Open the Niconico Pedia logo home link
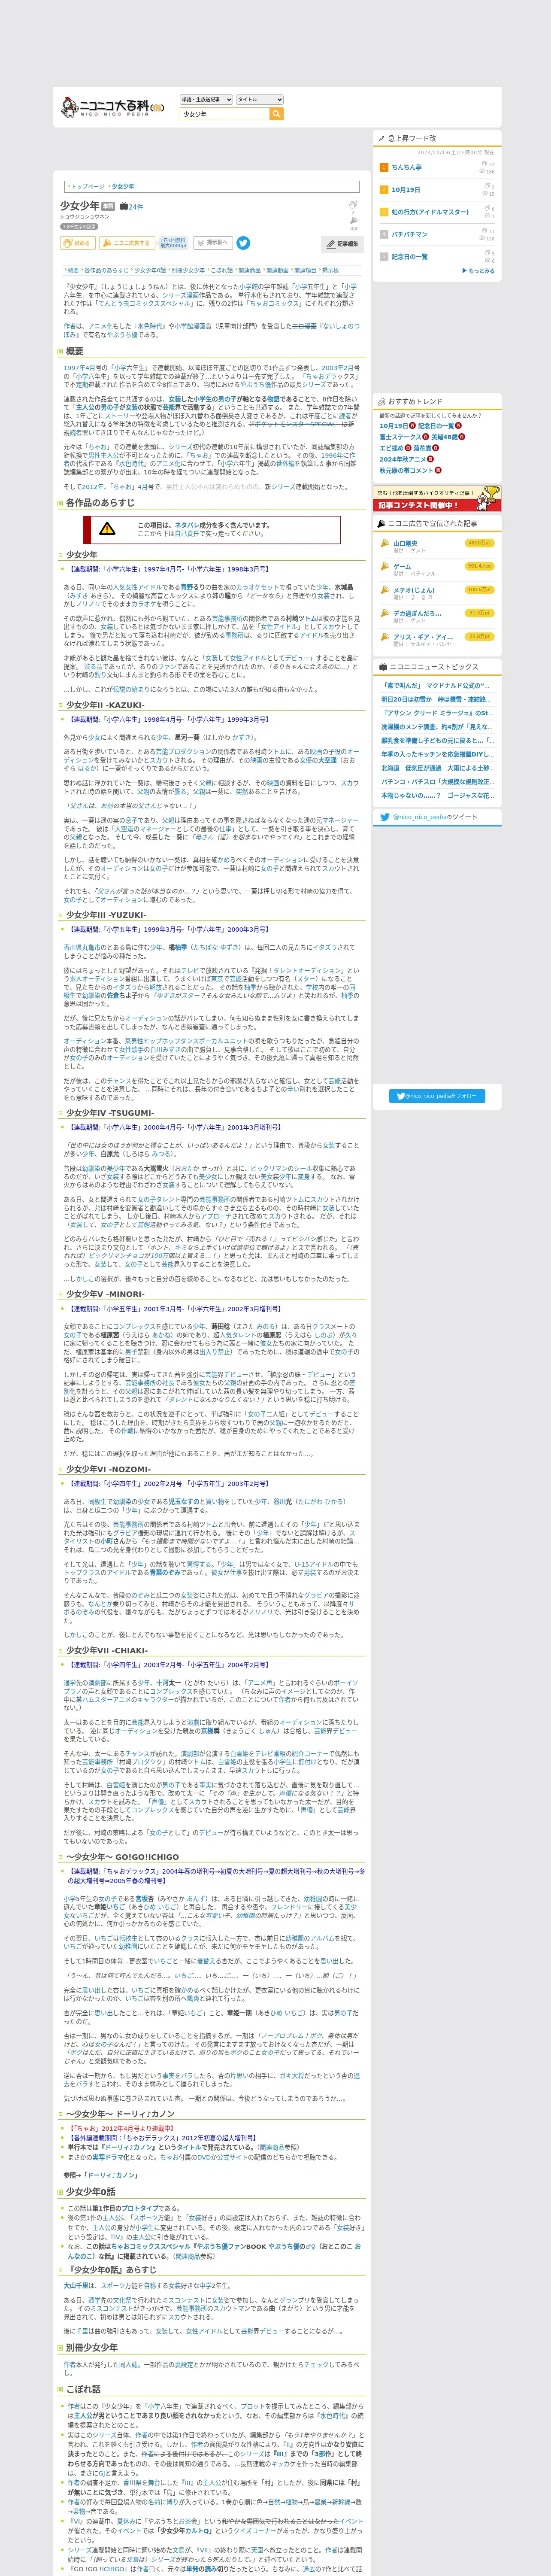The width and height of the screenshot is (551, 2576). [113, 106]
